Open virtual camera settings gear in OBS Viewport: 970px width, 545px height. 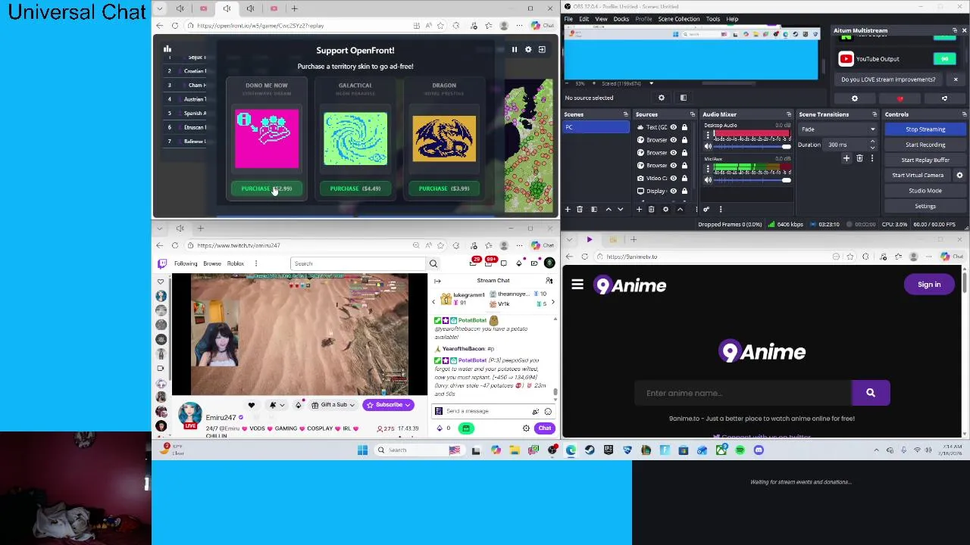[959, 176]
